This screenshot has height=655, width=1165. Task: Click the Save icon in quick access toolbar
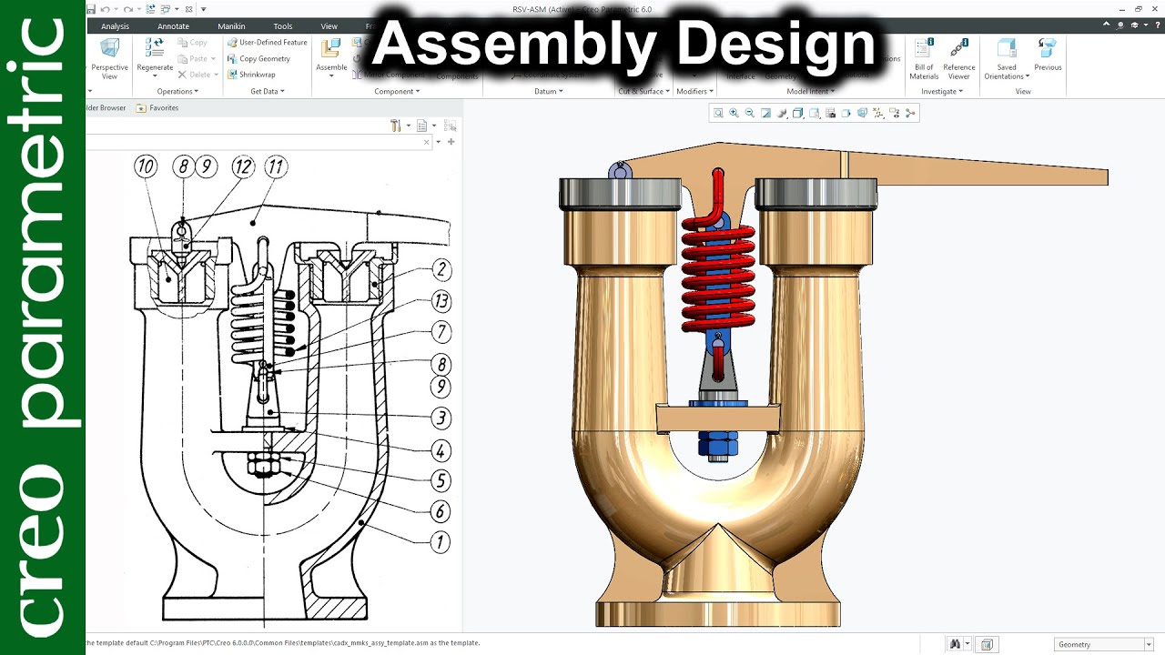point(91,9)
